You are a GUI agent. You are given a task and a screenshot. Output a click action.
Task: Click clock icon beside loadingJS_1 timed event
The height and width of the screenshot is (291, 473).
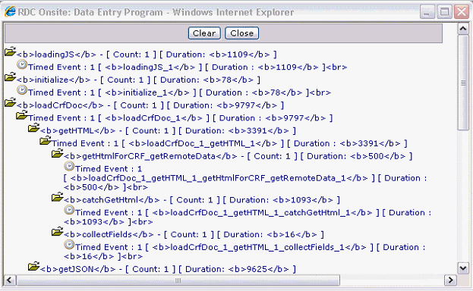click(22, 64)
